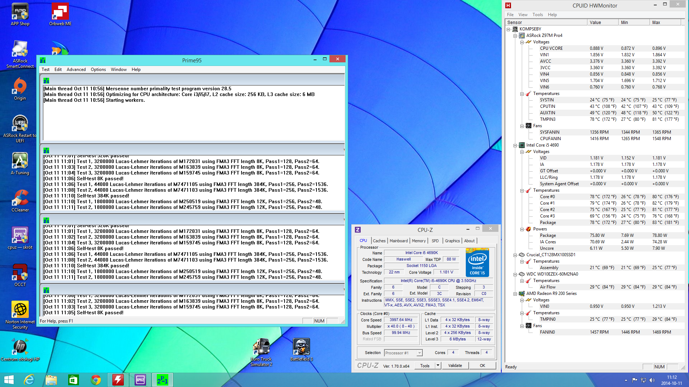Switch to the Memory tab in CPU-Z
The image size is (689, 387).
coord(418,241)
